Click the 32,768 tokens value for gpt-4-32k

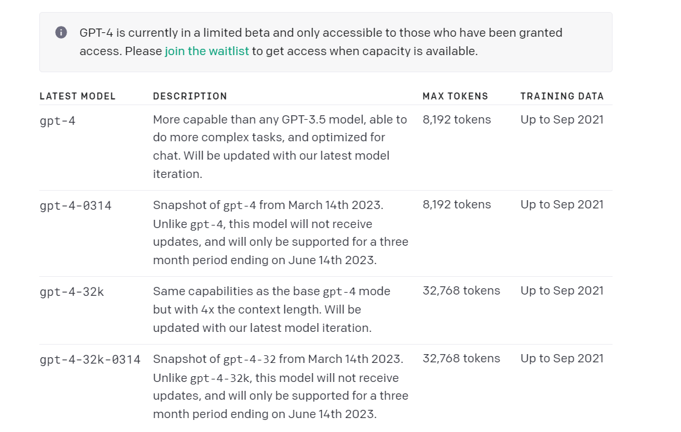461,291
